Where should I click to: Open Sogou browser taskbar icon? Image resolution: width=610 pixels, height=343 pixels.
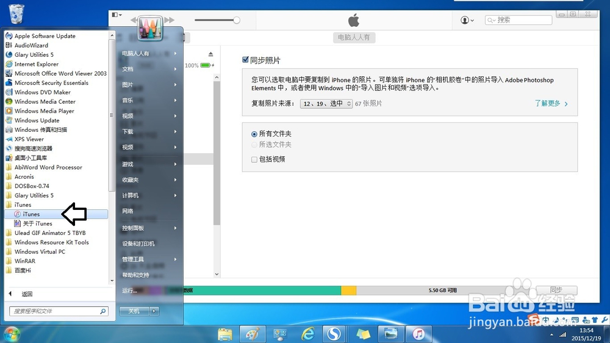[334, 334]
